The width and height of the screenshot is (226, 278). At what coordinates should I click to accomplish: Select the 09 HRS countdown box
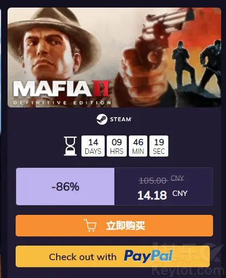117,146
